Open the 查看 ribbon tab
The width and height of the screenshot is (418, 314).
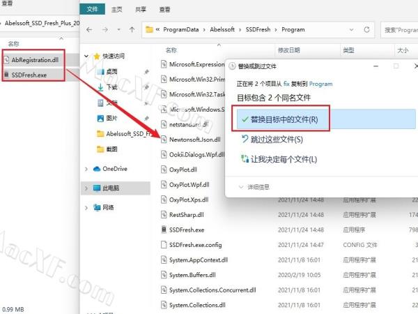coord(164,10)
